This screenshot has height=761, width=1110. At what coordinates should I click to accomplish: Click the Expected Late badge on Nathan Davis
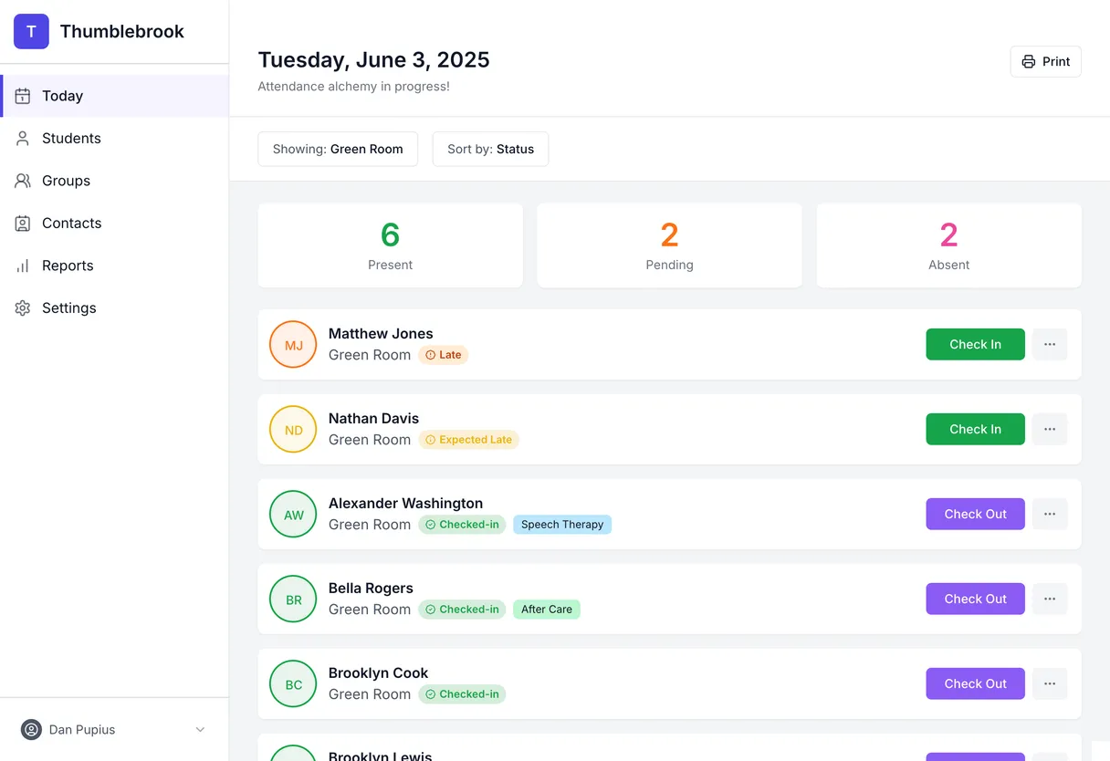(469, 440)
